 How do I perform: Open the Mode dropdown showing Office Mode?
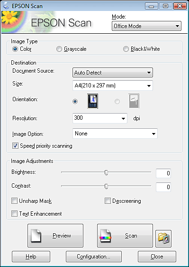tap(146, 26)
